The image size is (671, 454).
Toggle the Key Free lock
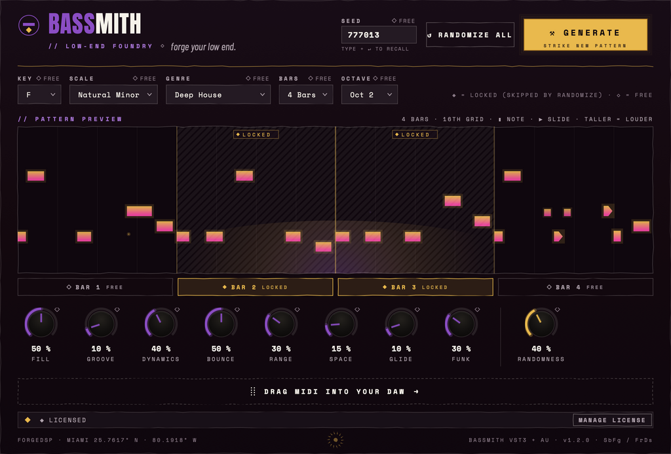[48, 79]
